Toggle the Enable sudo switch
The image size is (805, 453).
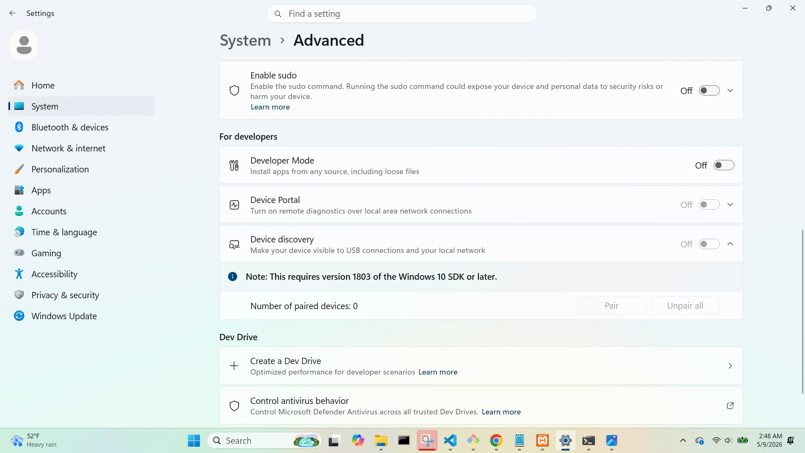709,91
